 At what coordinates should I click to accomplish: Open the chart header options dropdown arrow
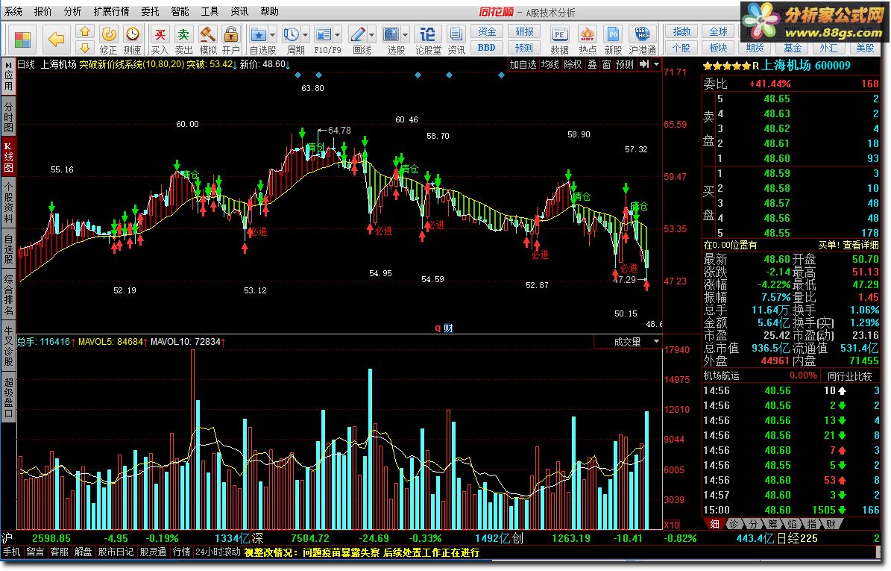[656, 64]
